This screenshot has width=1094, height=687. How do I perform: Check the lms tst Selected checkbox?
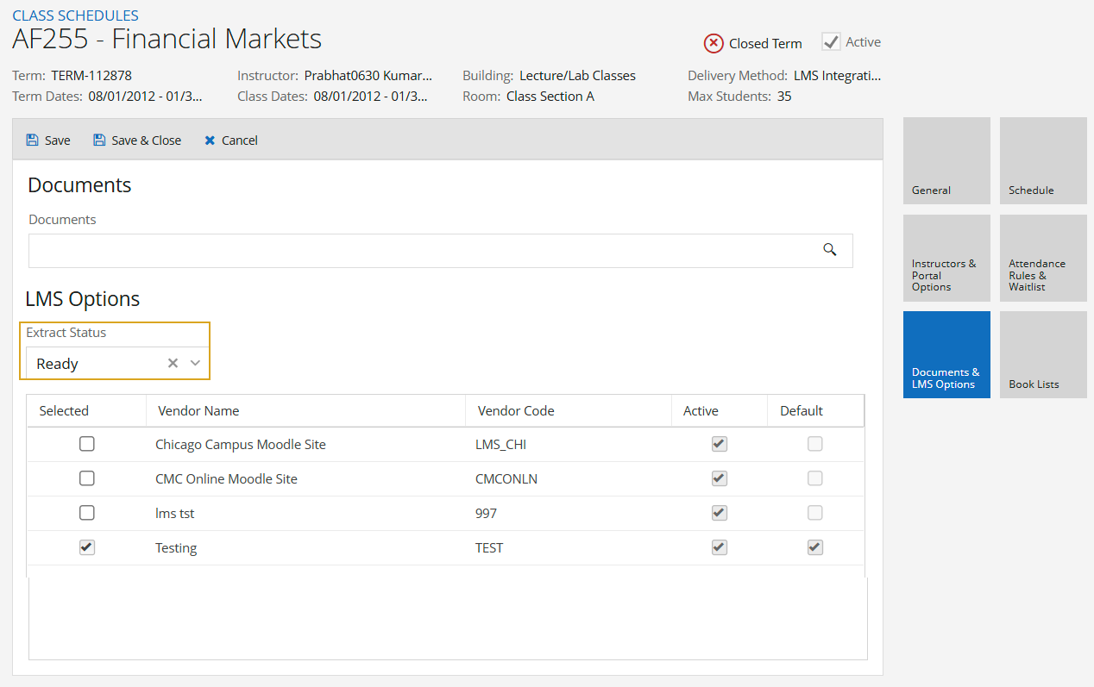87,513
